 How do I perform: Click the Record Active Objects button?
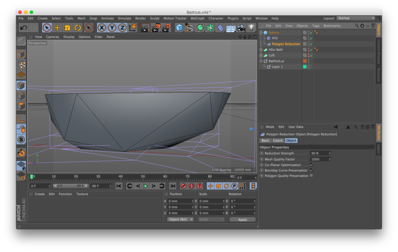point(183,186)
